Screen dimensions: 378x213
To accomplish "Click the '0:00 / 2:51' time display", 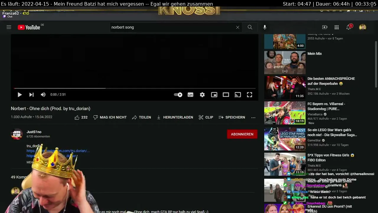I will [58, 95].
